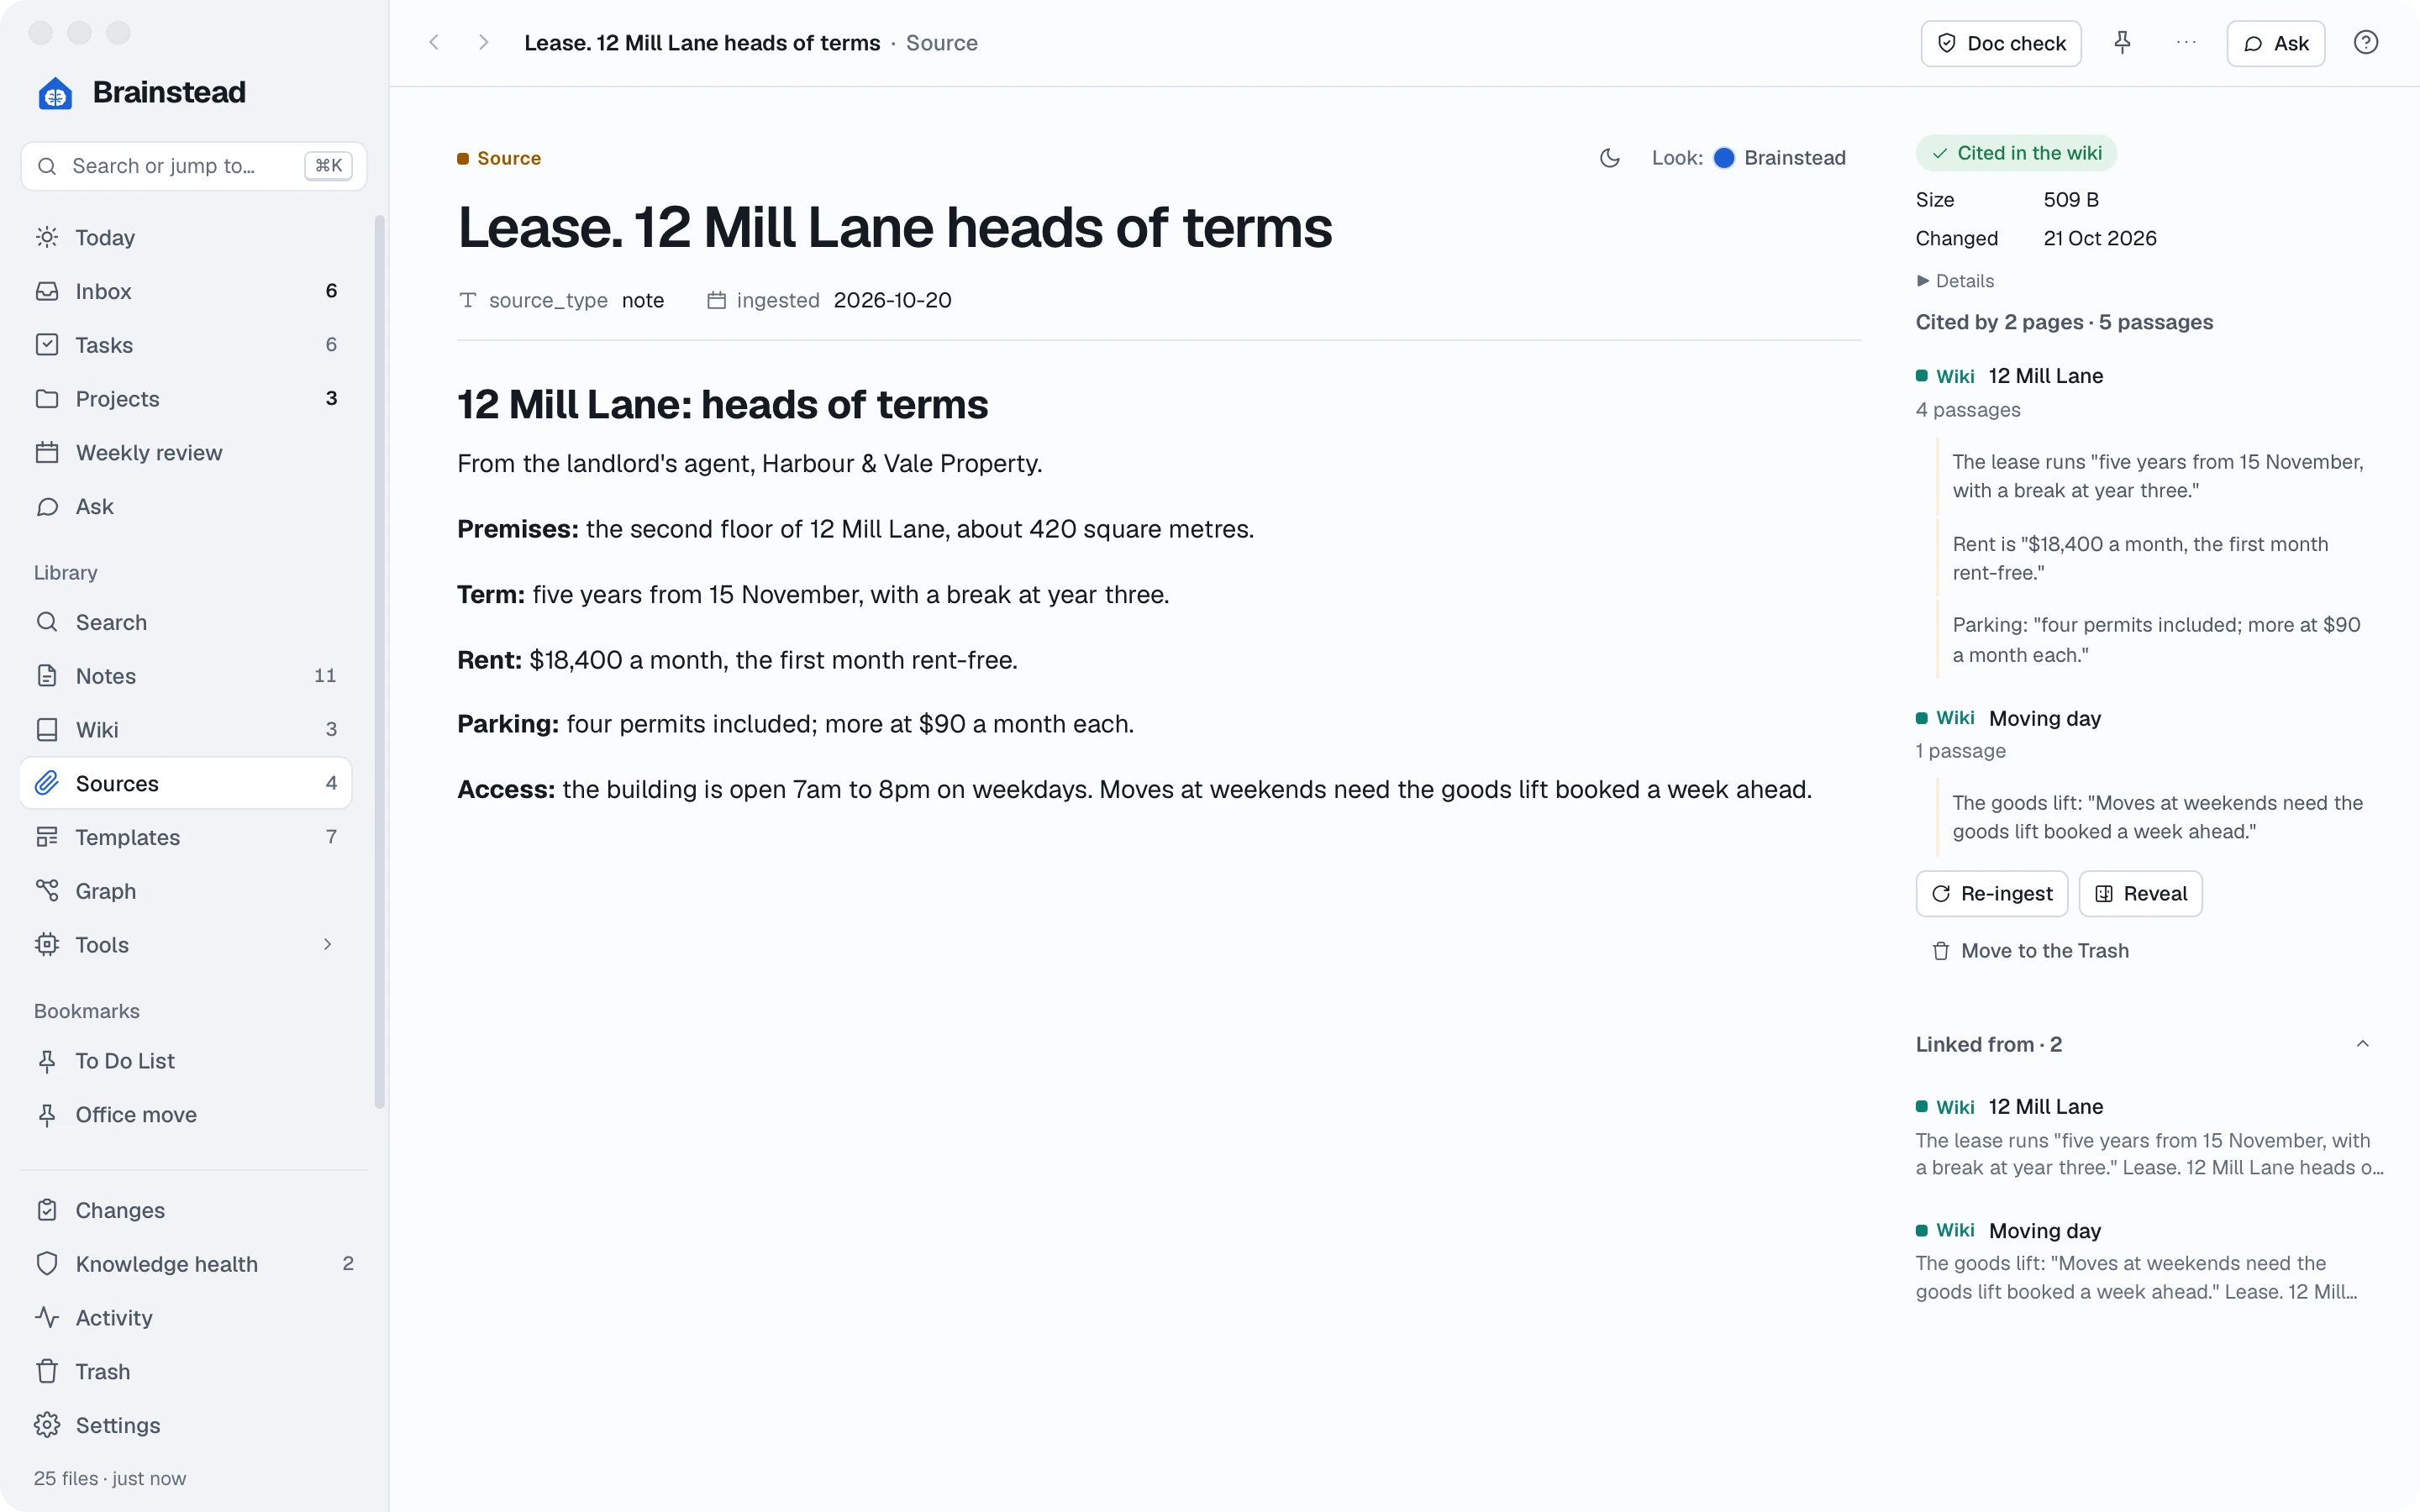Screen dimensions: 2420x1512
Task: Click the Re-ingest button
Action: 1992,893
